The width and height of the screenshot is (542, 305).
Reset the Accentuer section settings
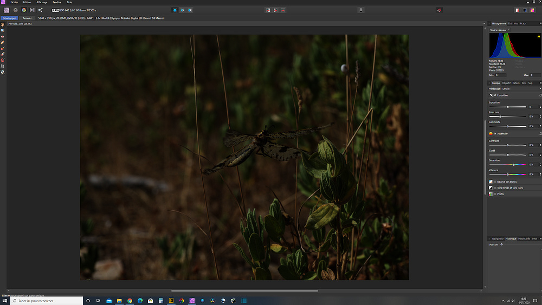(540, 133)
